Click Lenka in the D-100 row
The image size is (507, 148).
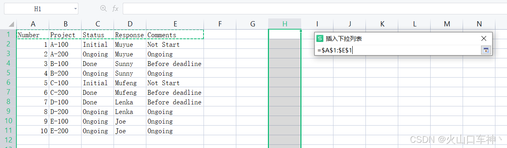click(x=130, y=102)
